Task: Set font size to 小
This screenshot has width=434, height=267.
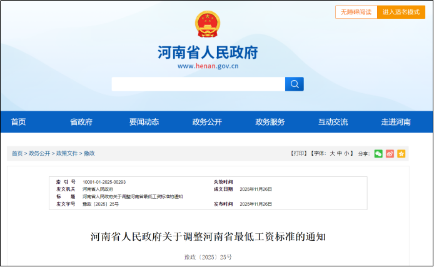Action: point(347,153)
